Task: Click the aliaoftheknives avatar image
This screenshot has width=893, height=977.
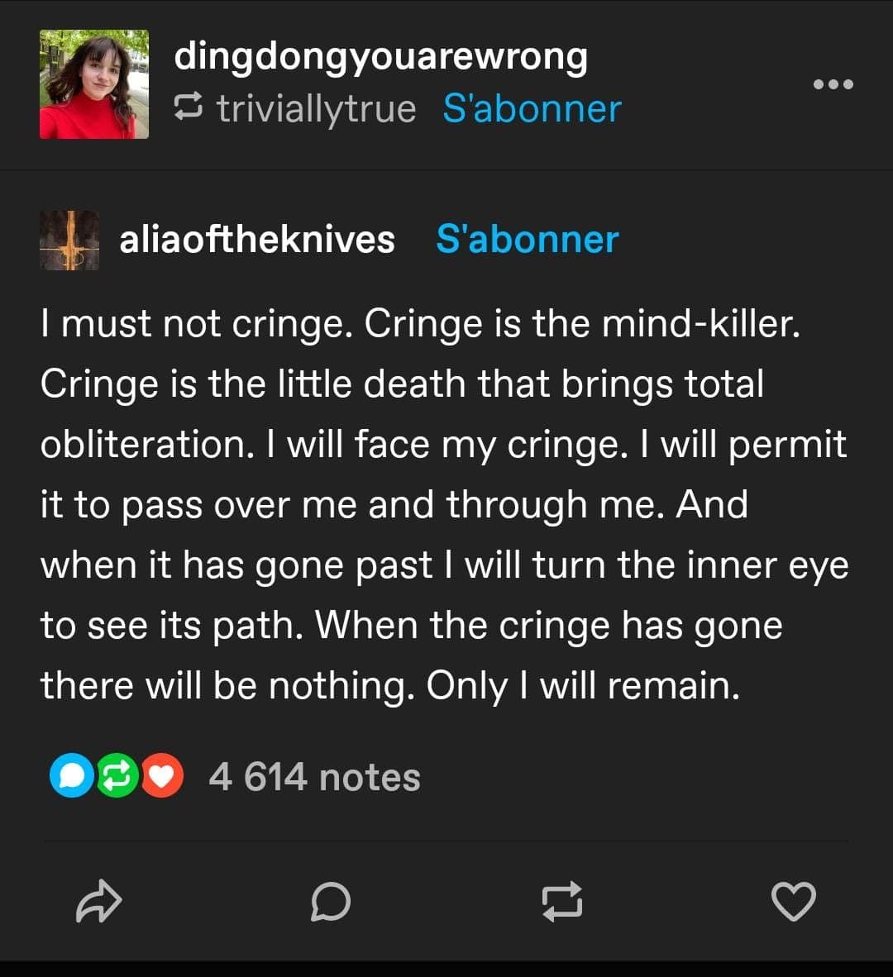Action: coord(69,240)
